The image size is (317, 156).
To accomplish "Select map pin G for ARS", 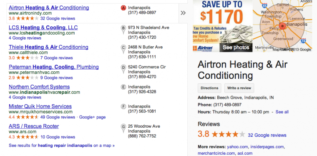I will click(x=123, y=128).
